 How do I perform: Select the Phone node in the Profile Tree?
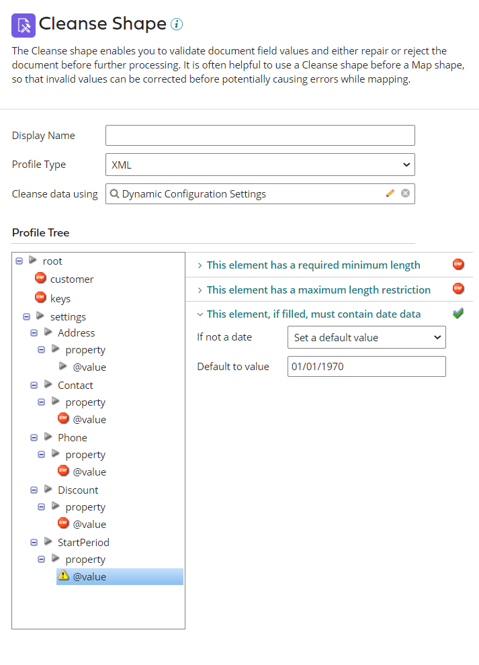[72, 437]
